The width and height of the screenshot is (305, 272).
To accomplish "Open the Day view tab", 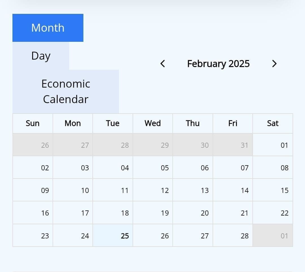I will (x=41, y=56).
